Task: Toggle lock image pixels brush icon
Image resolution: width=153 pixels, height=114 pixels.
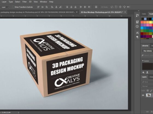Action: (x=151, y=91)
